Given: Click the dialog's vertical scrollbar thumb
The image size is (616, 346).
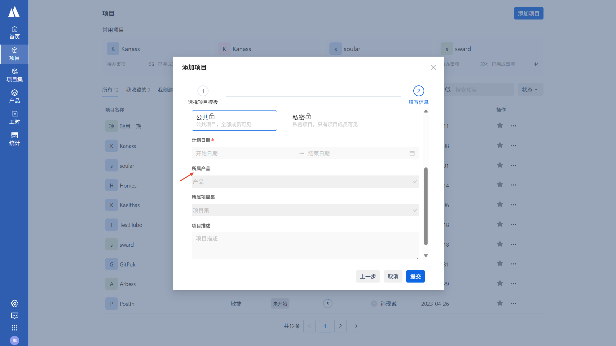Looking at the screenshot, I should coord(426,206).
